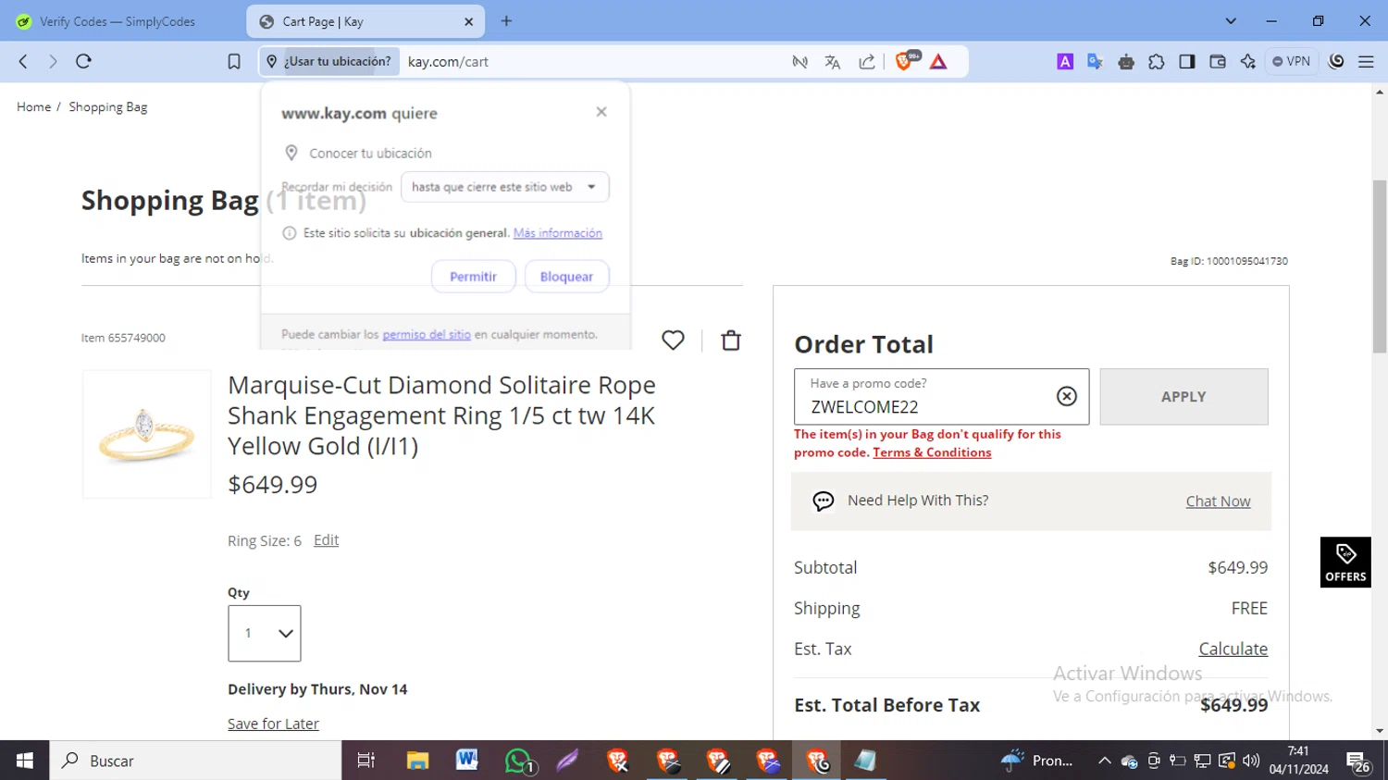Open the 'hasta que cierre este sitio web' dropdown

tap(504, 187)
